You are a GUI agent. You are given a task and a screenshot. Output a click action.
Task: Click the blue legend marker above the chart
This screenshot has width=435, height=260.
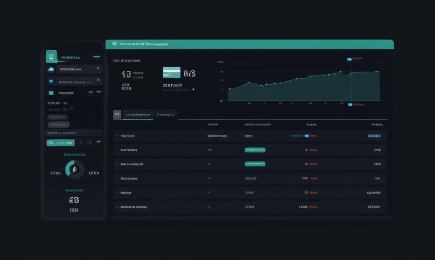coord(349,59)
